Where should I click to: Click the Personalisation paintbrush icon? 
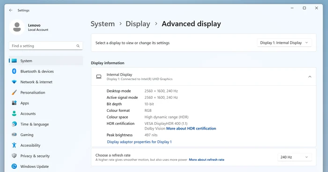pyautogui.click(x=14, y=92)
